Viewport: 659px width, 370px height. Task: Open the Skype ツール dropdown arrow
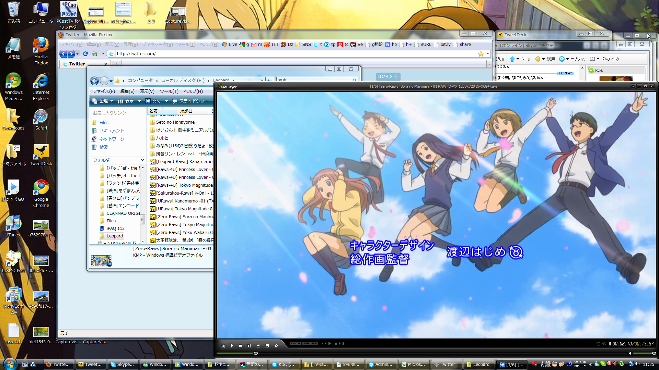pyautogui.click(x=518, y=59)
